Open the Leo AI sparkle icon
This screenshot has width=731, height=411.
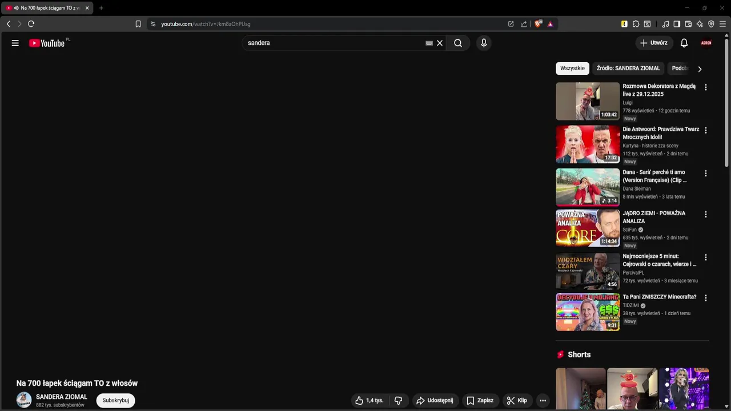point(700,24)
